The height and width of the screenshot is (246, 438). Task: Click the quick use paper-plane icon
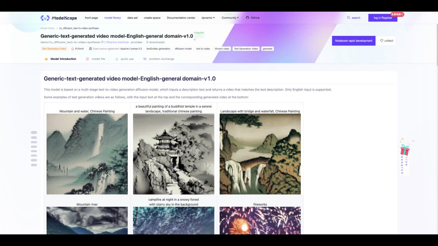(116, 59)
